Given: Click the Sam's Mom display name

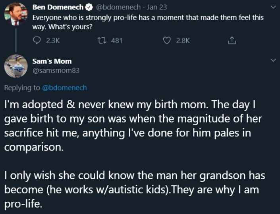Looking at the screenshot, I should [x=52, y=61].
